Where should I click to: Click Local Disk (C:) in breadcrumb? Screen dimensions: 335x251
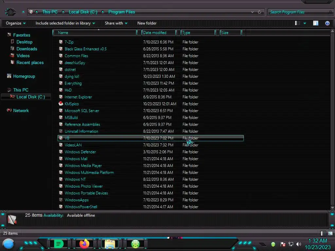pos(83,12)
